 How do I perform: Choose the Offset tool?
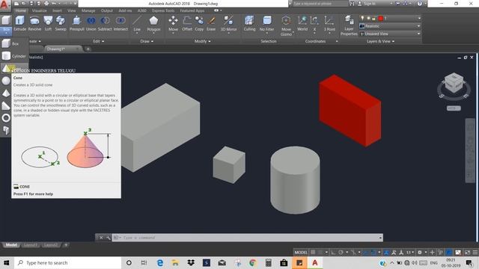[187, 23]
